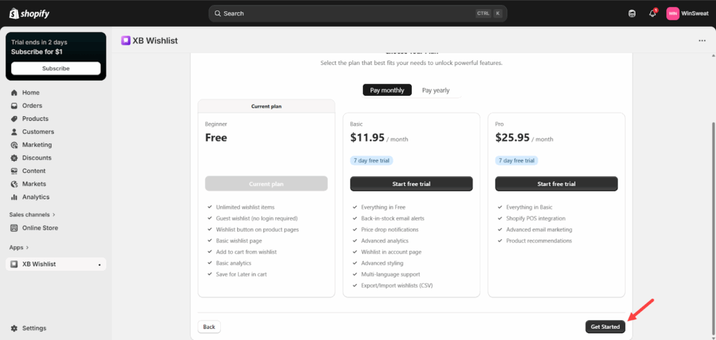
Task: Start free trial for Basic plan
Action: tap(411, 184)
